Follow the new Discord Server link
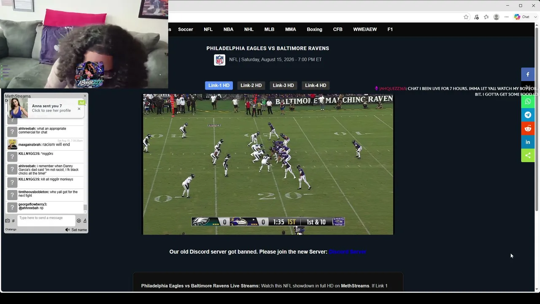 click(x=347, y=252)
